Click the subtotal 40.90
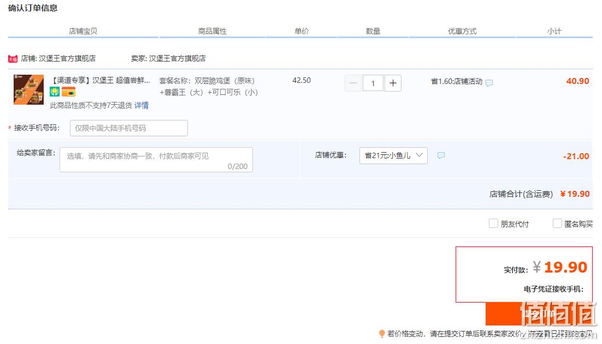Image resolution: width=602 pixels, height=344 pixels. pyautogui.click(x=577, y=81)
